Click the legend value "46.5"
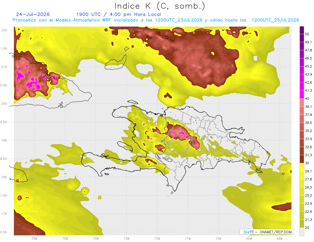The height and width of the screenshot is (242, 314). [x=309, y=58]
